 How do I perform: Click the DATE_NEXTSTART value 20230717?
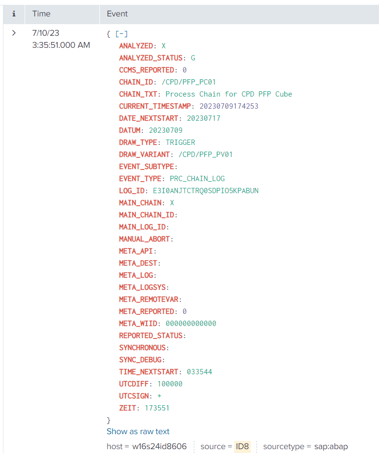coord(203,118)
